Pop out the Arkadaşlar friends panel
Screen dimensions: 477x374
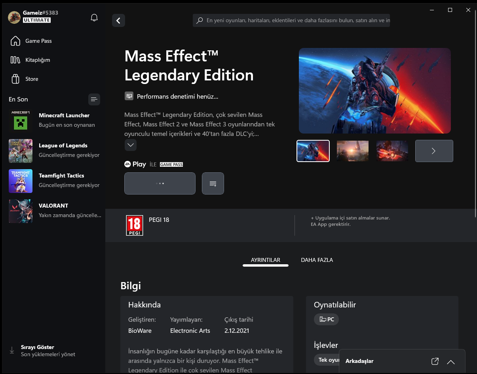pyautogui.click(x=435, y=361)
